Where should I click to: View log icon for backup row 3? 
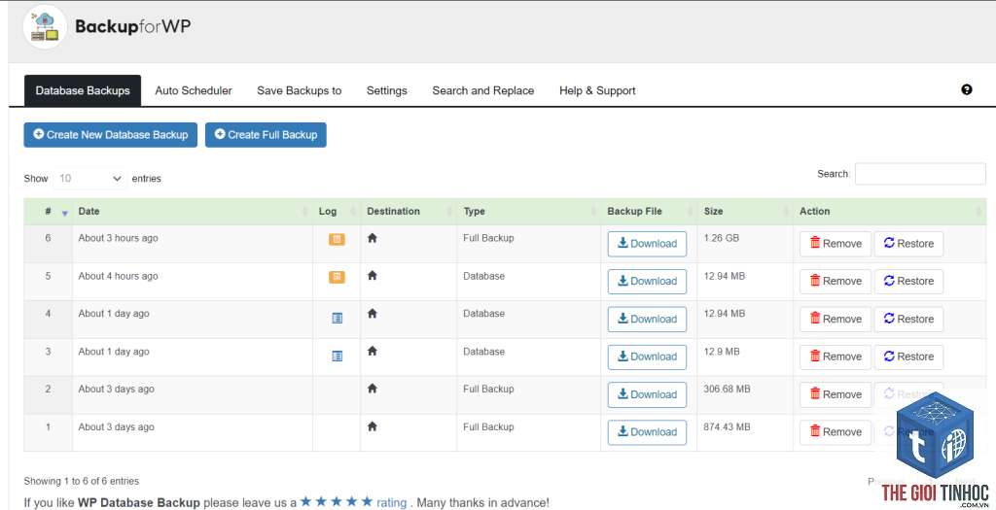point(338,357)
